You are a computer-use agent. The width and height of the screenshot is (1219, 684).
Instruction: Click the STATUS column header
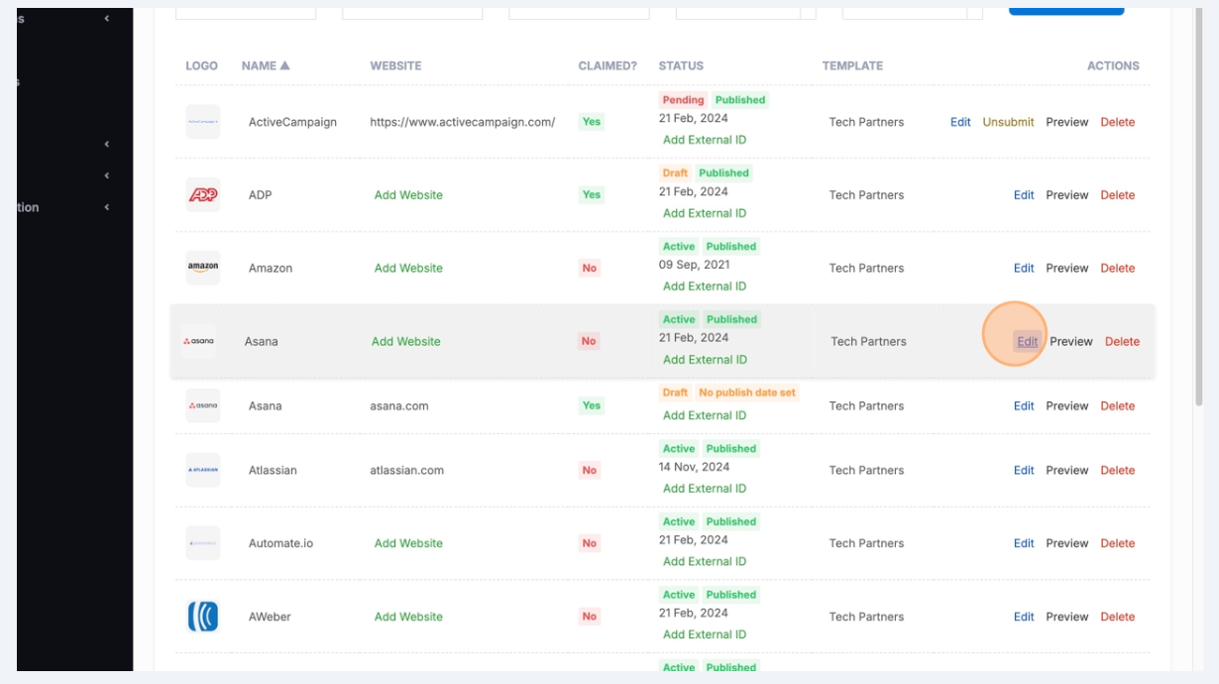click(x=681, y=65)
